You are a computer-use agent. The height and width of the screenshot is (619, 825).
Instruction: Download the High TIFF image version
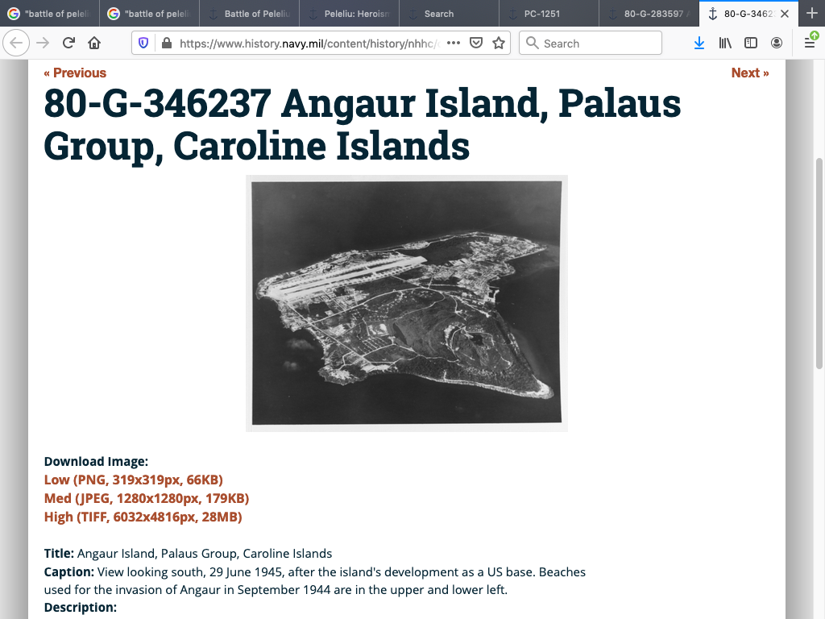(x=143, y=517)
